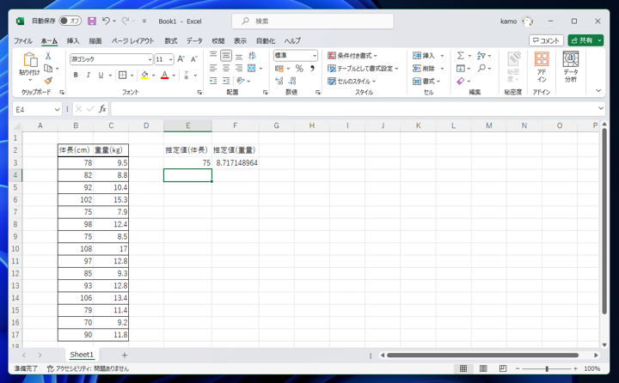Click the Save icon in title bar

[x=92, y=21]
